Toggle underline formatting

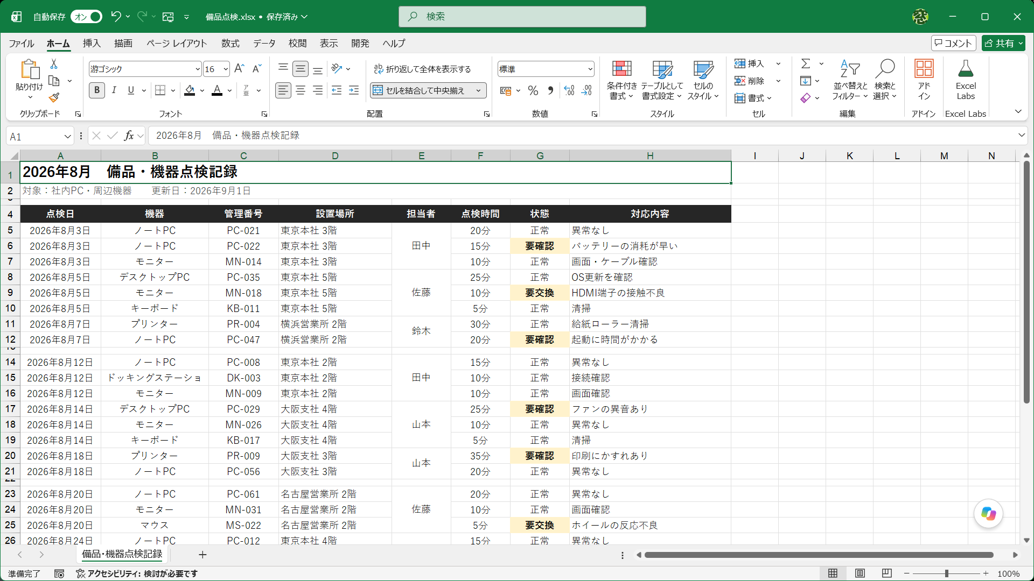pyautogui.click(x=131, y=90)
